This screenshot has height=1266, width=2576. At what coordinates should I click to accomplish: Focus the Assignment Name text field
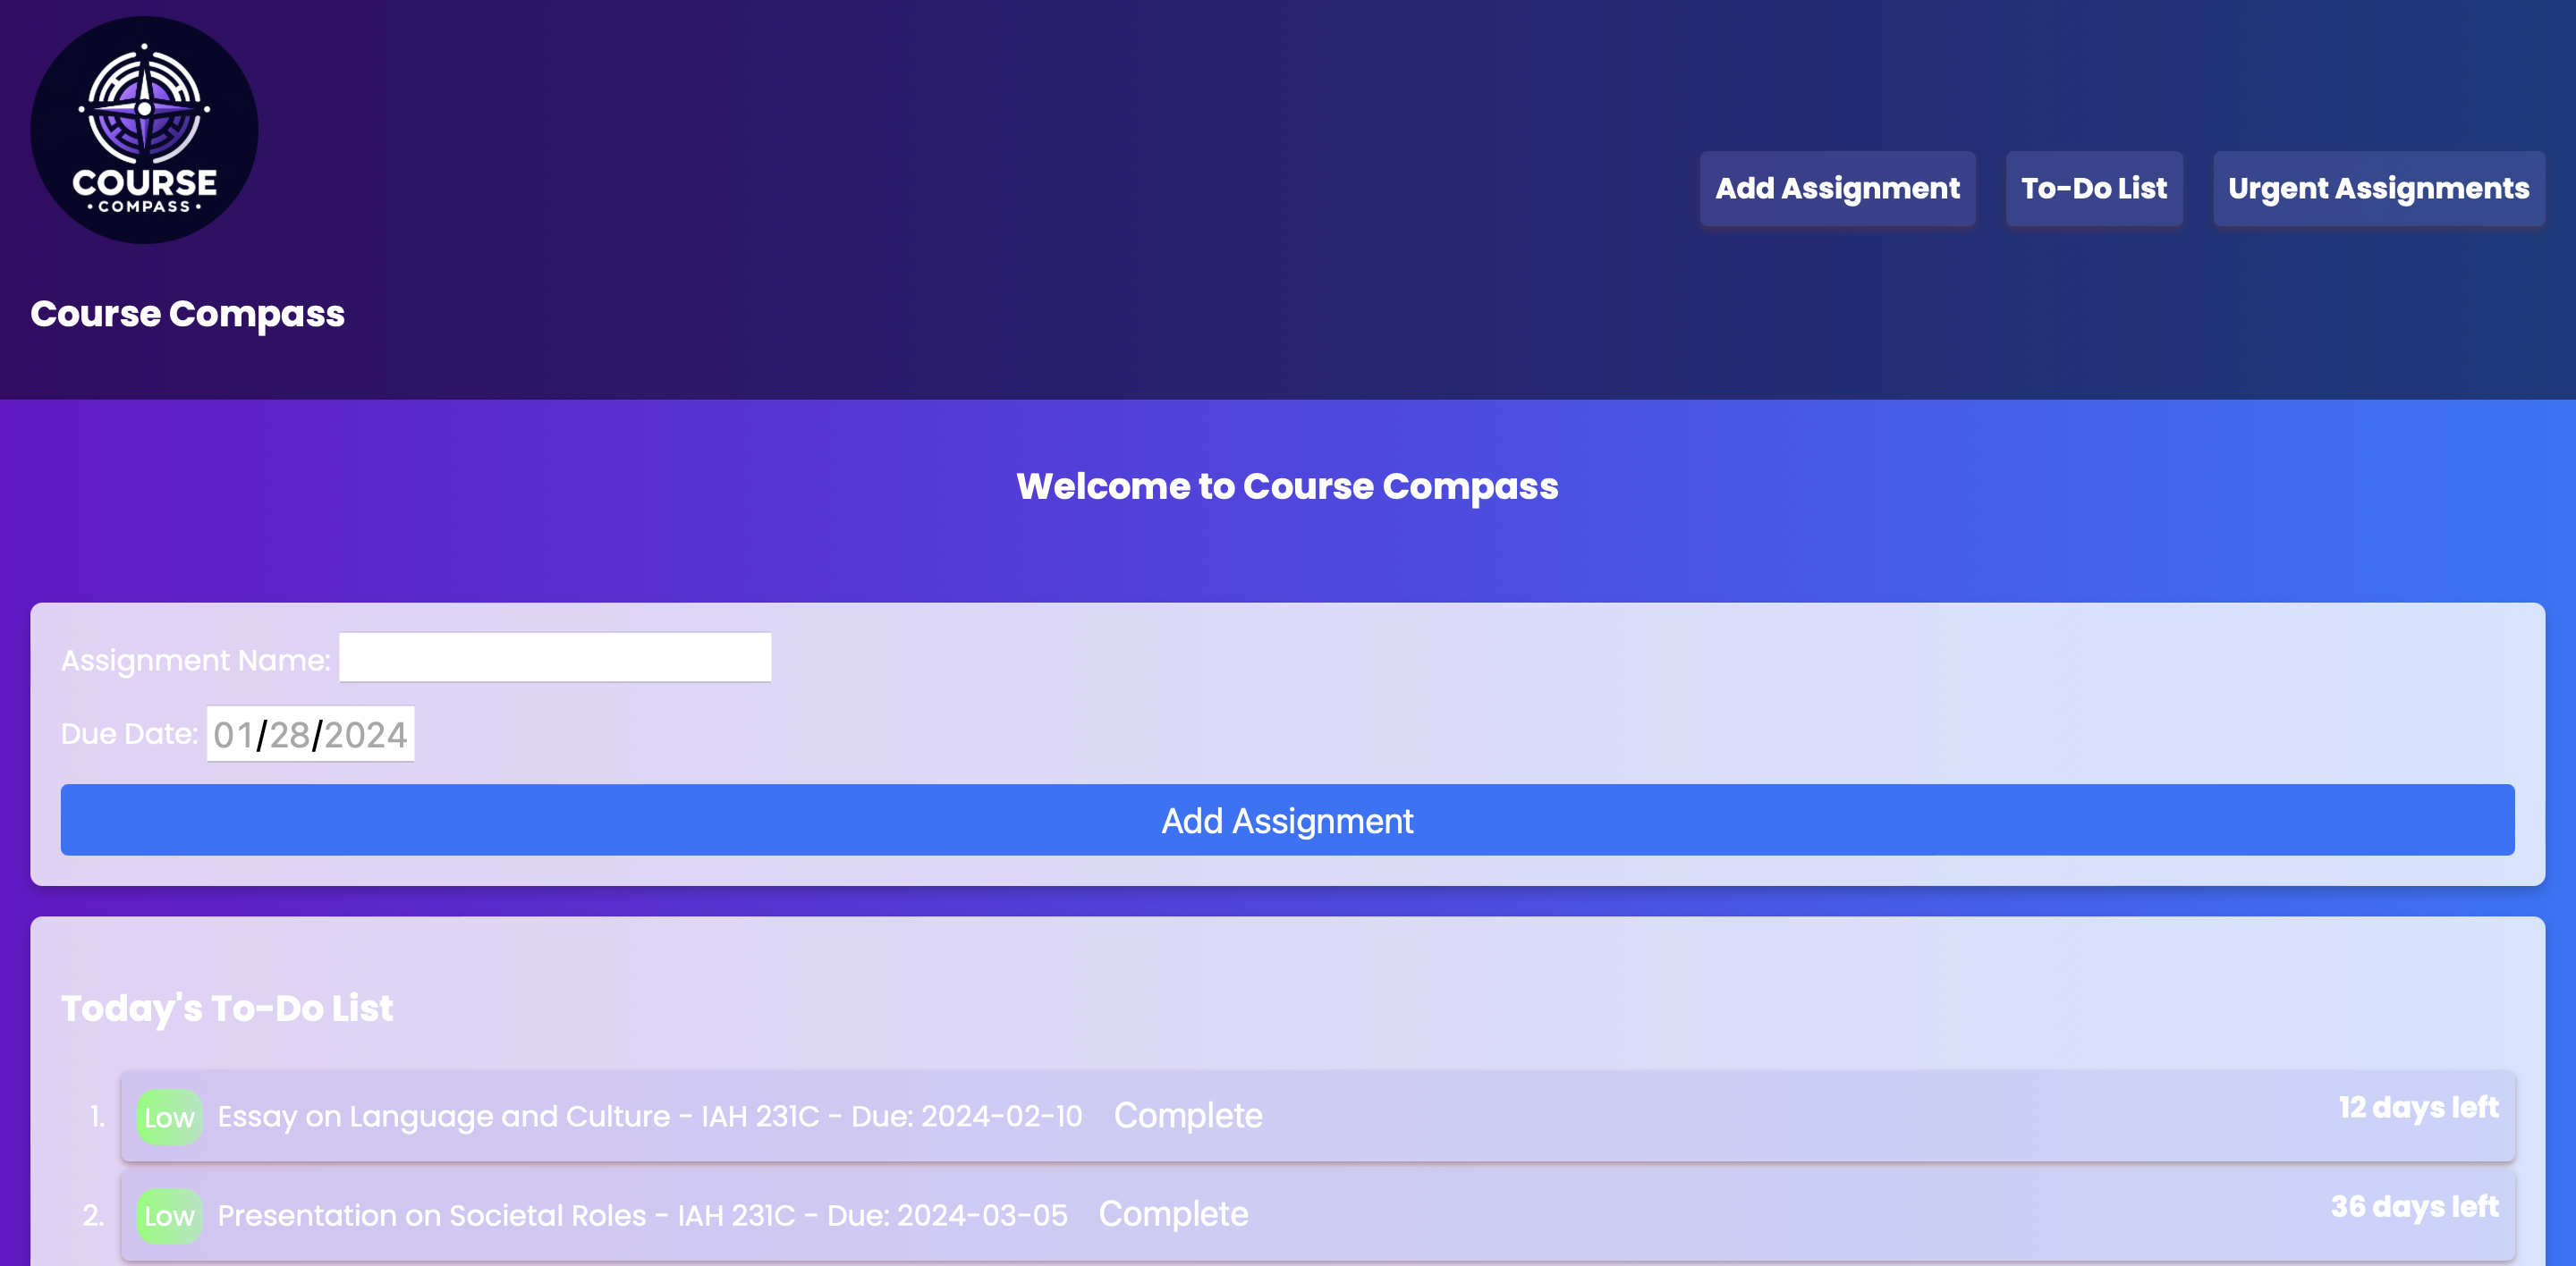pyautogui.click(x=555, y=657)
